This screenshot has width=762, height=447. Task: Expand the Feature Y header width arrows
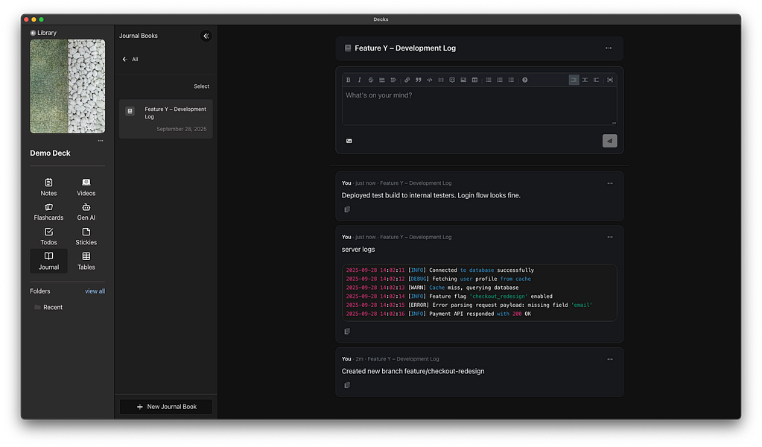[x=608, y=48]
